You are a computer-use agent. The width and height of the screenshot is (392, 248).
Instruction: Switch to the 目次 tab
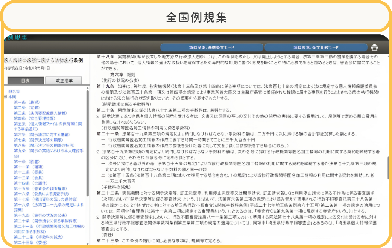(x=26, y=80)
